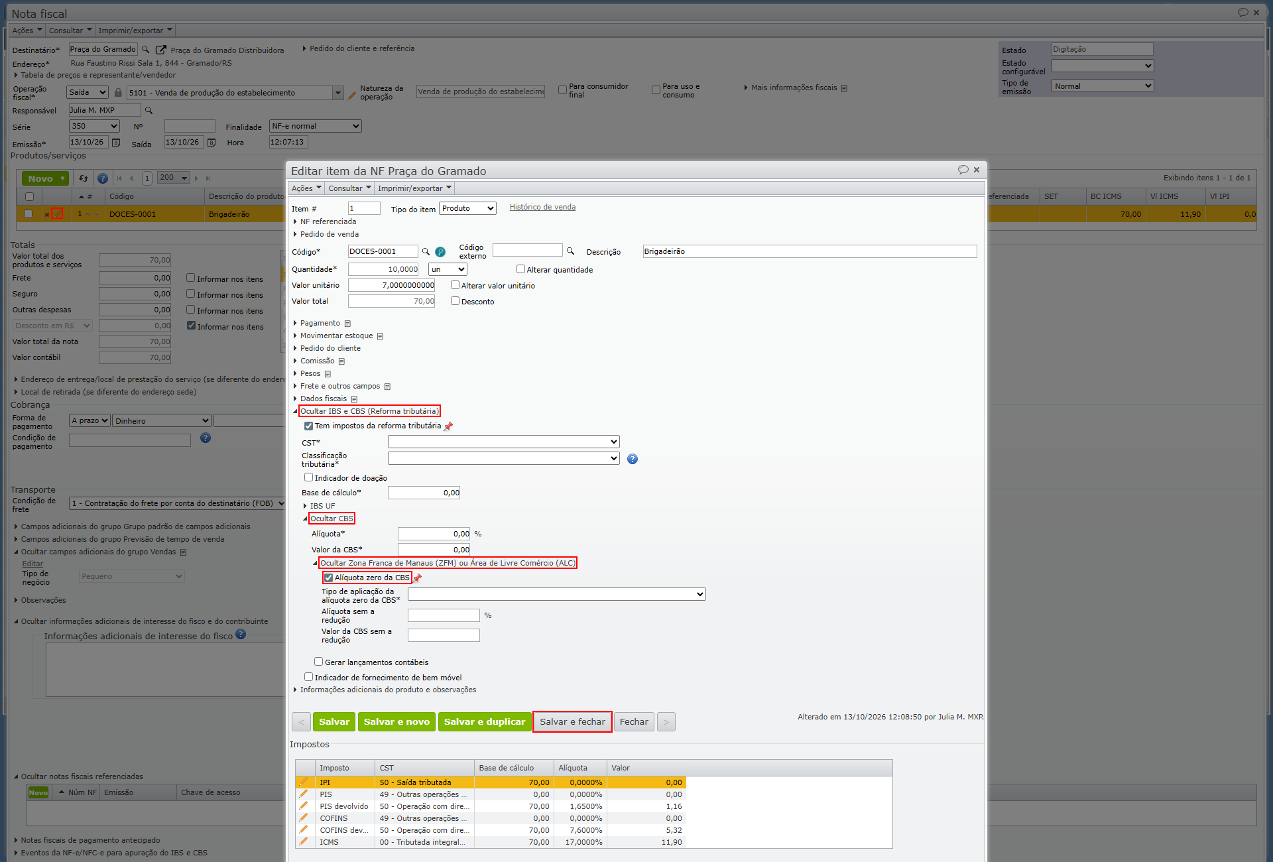Click the search icon next to Responsável field
The image size is (1273, 862).
tap(149, 111)
